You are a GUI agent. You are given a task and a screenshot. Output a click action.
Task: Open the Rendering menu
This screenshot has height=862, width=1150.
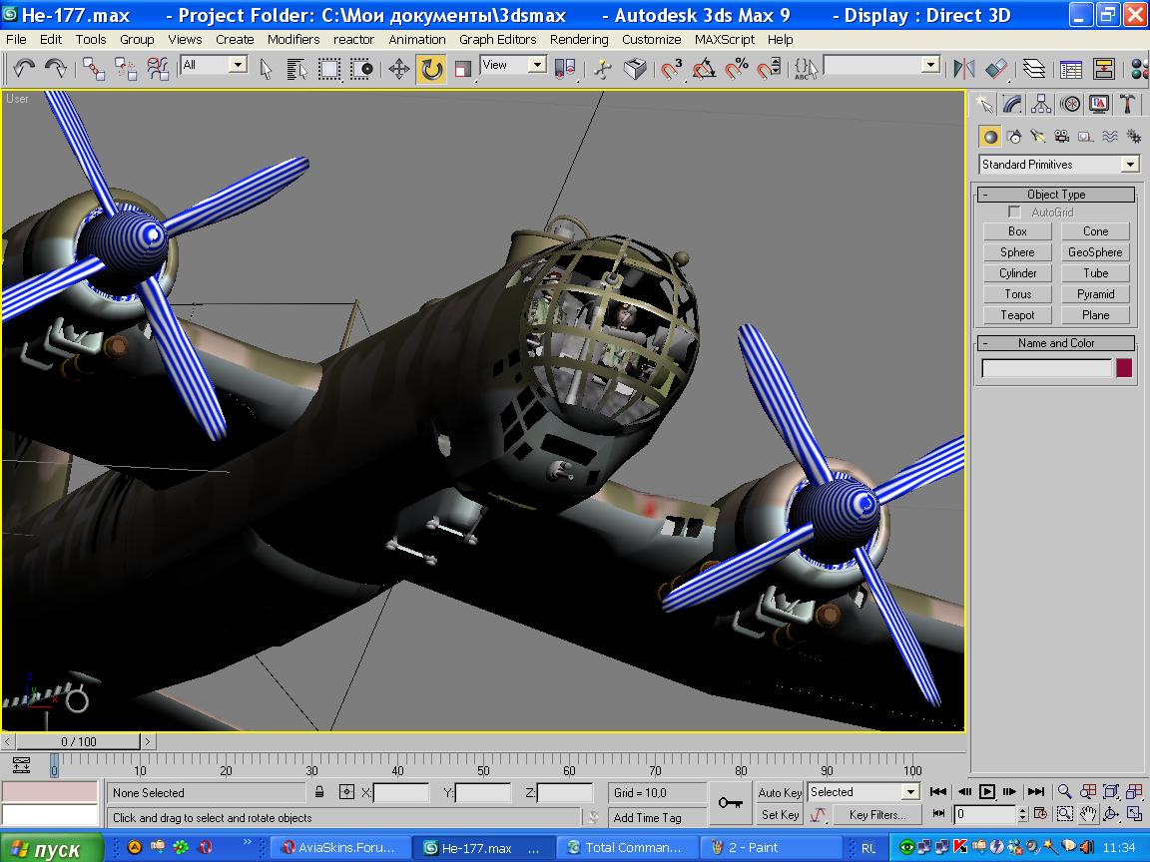click(x=579, y=39)
